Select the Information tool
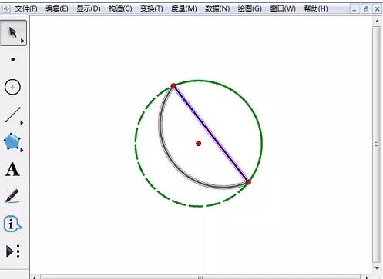The image size is (383, 279). click(x=12, y=224)
